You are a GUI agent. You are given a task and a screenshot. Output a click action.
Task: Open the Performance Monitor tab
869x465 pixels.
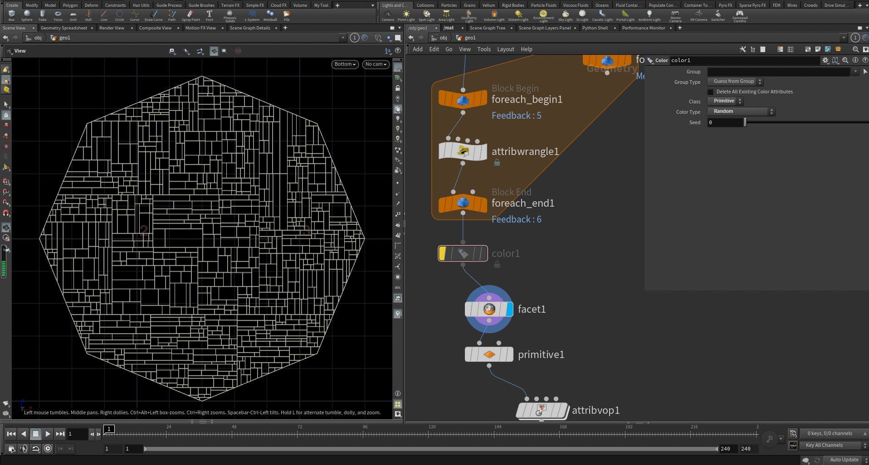point(643,28)
